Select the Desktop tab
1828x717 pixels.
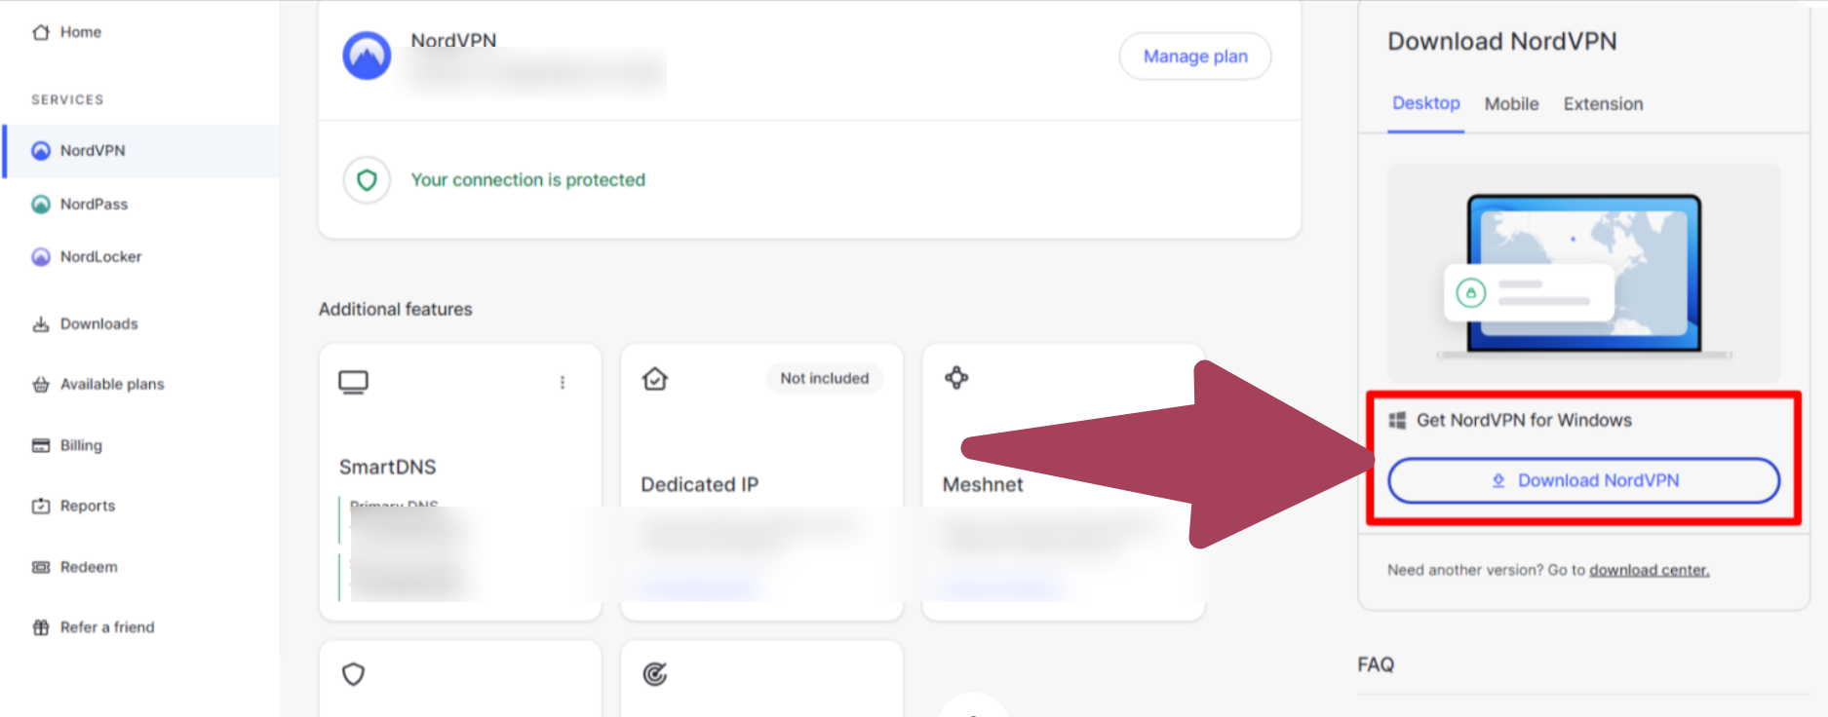(1425, 103)
